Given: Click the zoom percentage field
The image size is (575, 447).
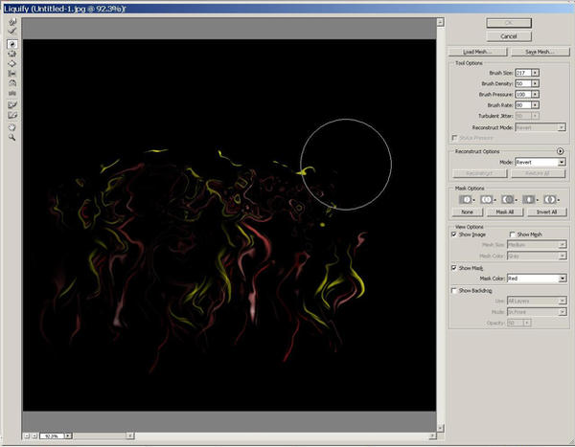Looking at the screenshot, I should [x=52, y=436].
